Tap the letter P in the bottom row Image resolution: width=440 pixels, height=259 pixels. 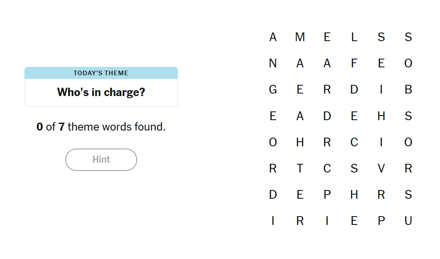tap(381, 221)
